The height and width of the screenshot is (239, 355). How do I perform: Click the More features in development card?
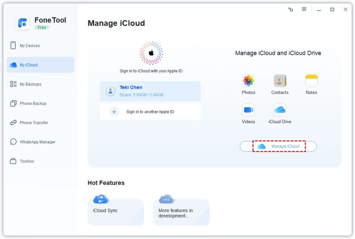click(181, 212)
